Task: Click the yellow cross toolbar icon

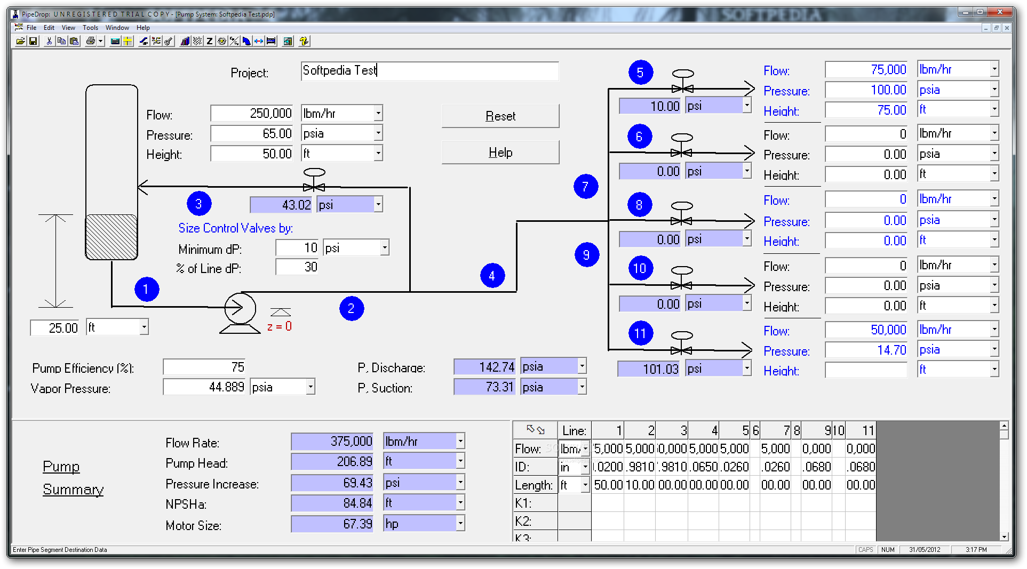Action: pyautogui.click(x=128, y=41)
